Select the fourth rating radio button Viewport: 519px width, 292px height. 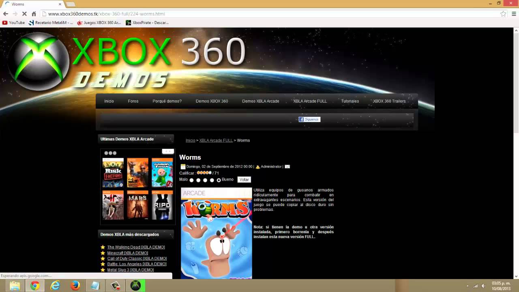(212, 180)
